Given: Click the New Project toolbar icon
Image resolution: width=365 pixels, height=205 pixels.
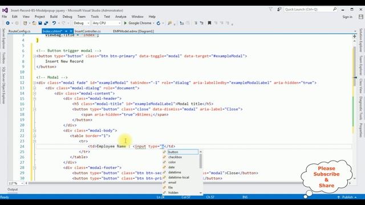Looking at the screenshot, I should pos(25,23).
